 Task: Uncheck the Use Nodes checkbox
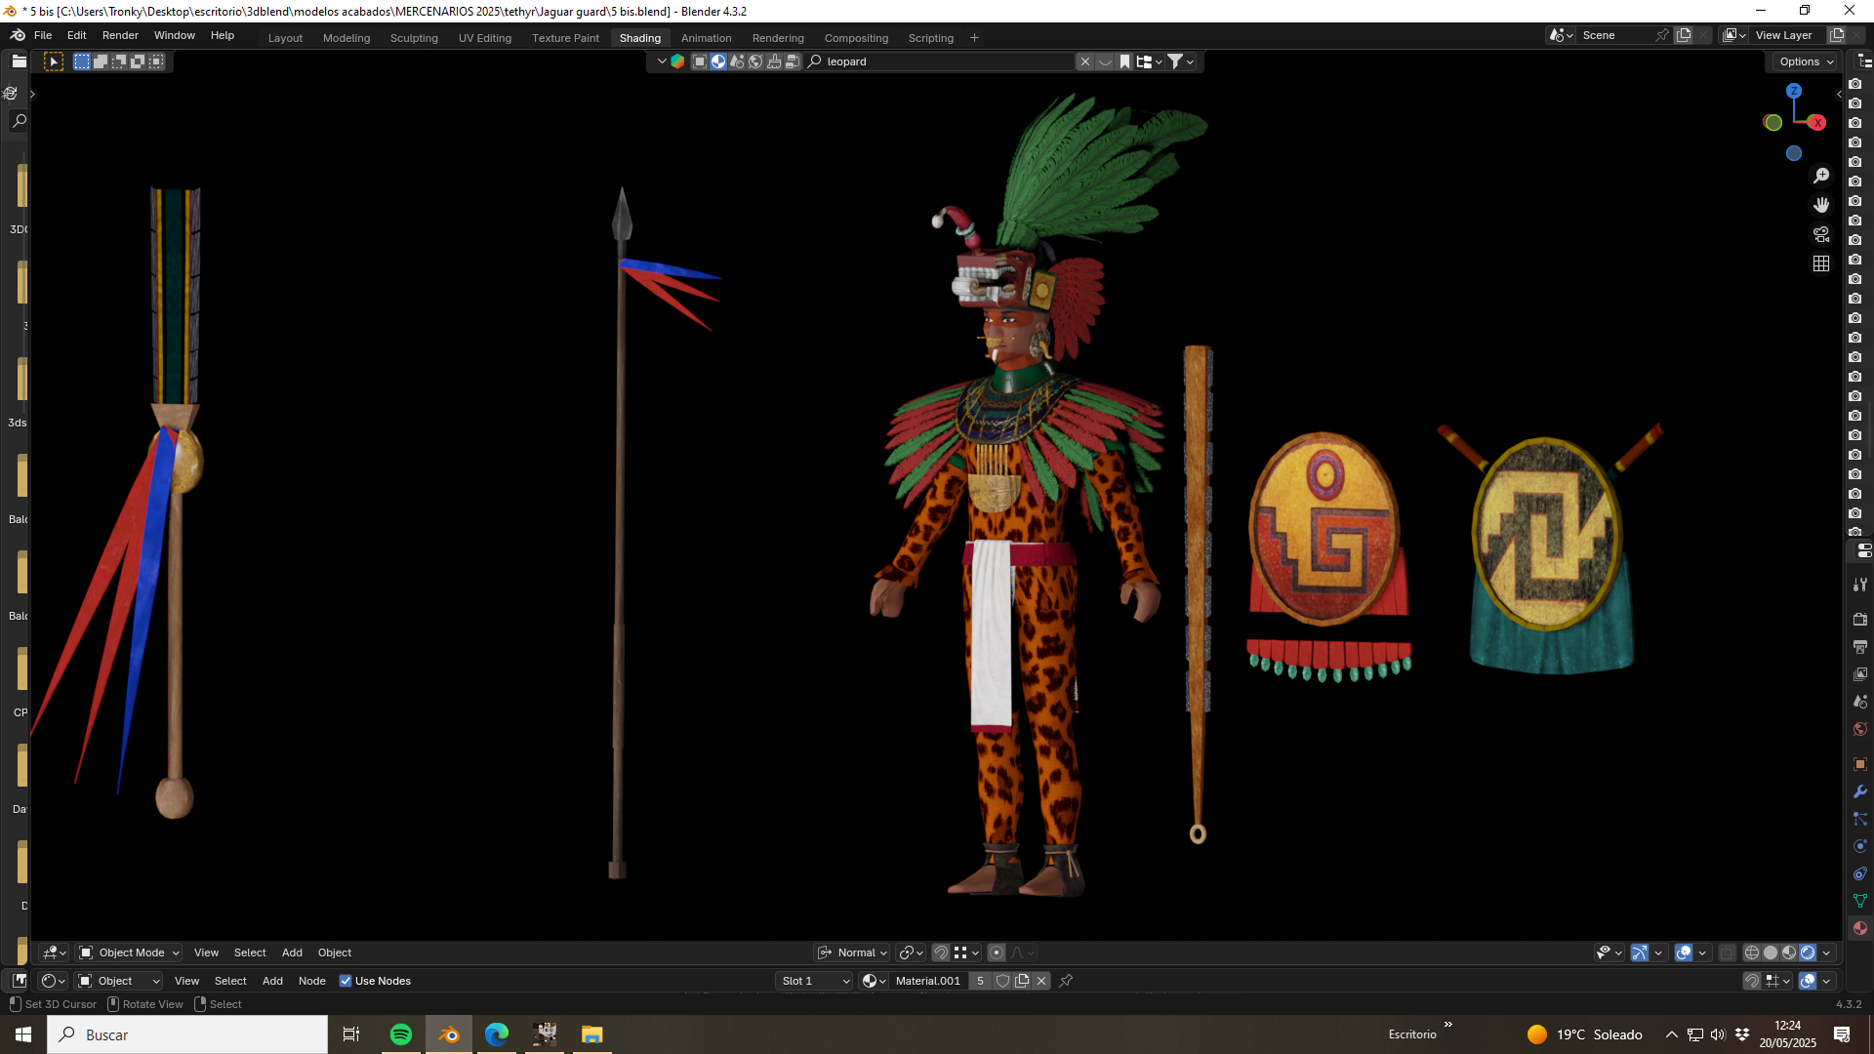346,981
